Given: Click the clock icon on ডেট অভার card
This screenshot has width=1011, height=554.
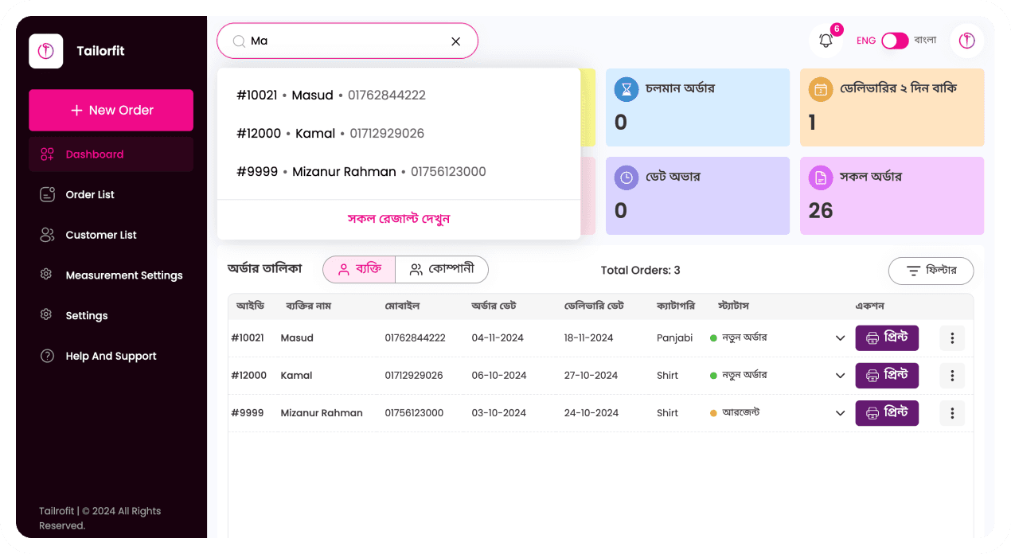Looking at the screenshot, I should pyautogui.click(x=627, y=178).
